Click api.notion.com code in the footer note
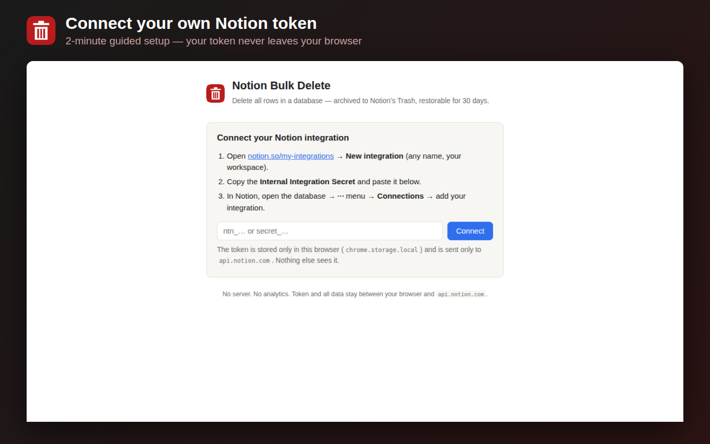The image size is (710, 444). pyautogui.click(x=461, y=294)
